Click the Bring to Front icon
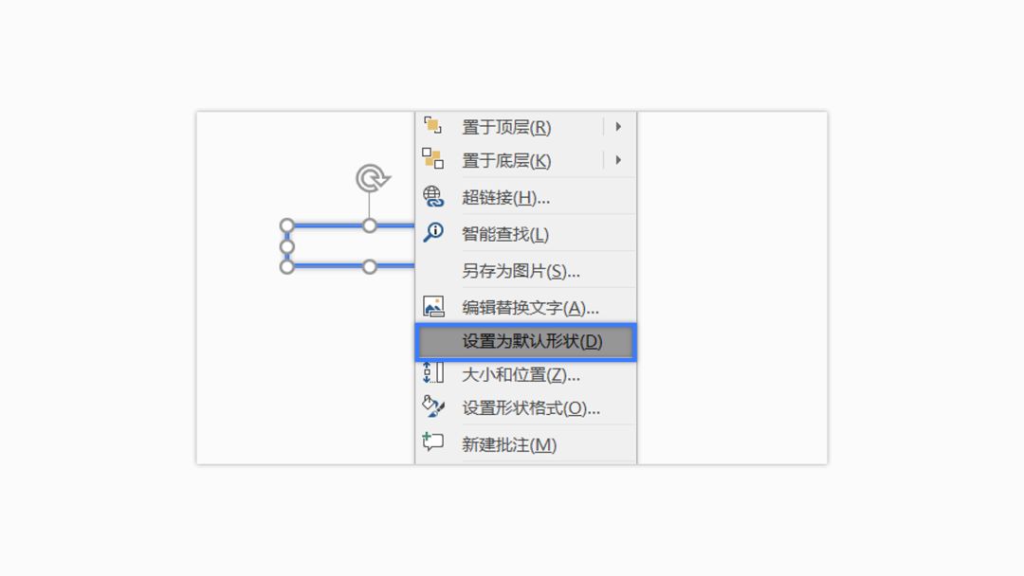Viewport: 1024px width, 576px height. [432, 125]
